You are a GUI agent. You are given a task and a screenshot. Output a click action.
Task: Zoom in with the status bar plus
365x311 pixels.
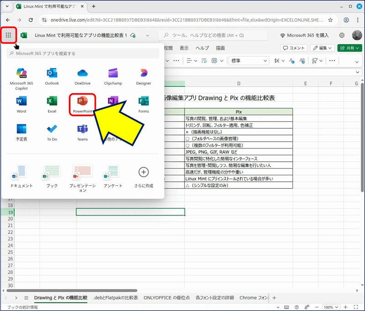[346, 307]
